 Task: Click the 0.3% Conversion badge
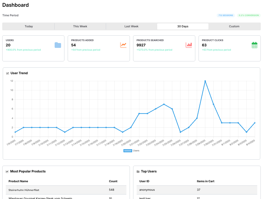point(248,15)
